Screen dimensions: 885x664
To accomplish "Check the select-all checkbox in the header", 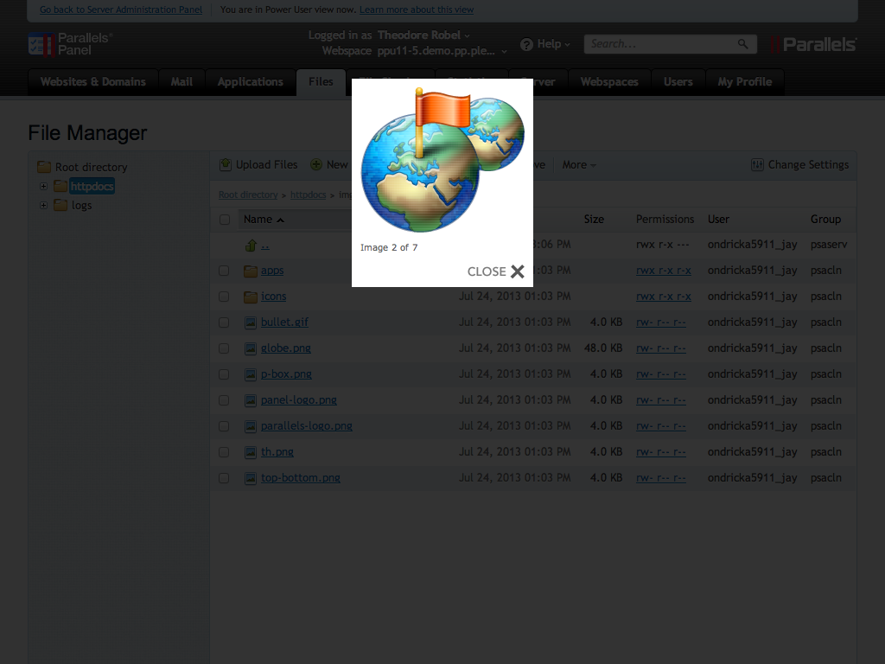I will pos(224,219).
